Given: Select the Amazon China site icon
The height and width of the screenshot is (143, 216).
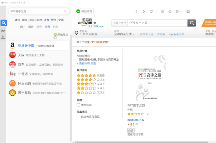Looking at the screenshot, I should pos(13,46).
